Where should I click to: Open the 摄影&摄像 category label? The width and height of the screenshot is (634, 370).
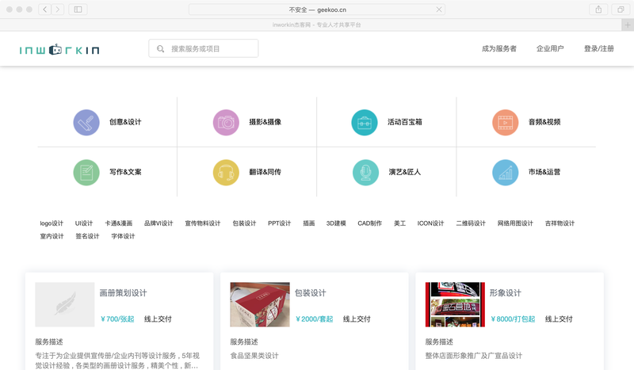[265, 122]
